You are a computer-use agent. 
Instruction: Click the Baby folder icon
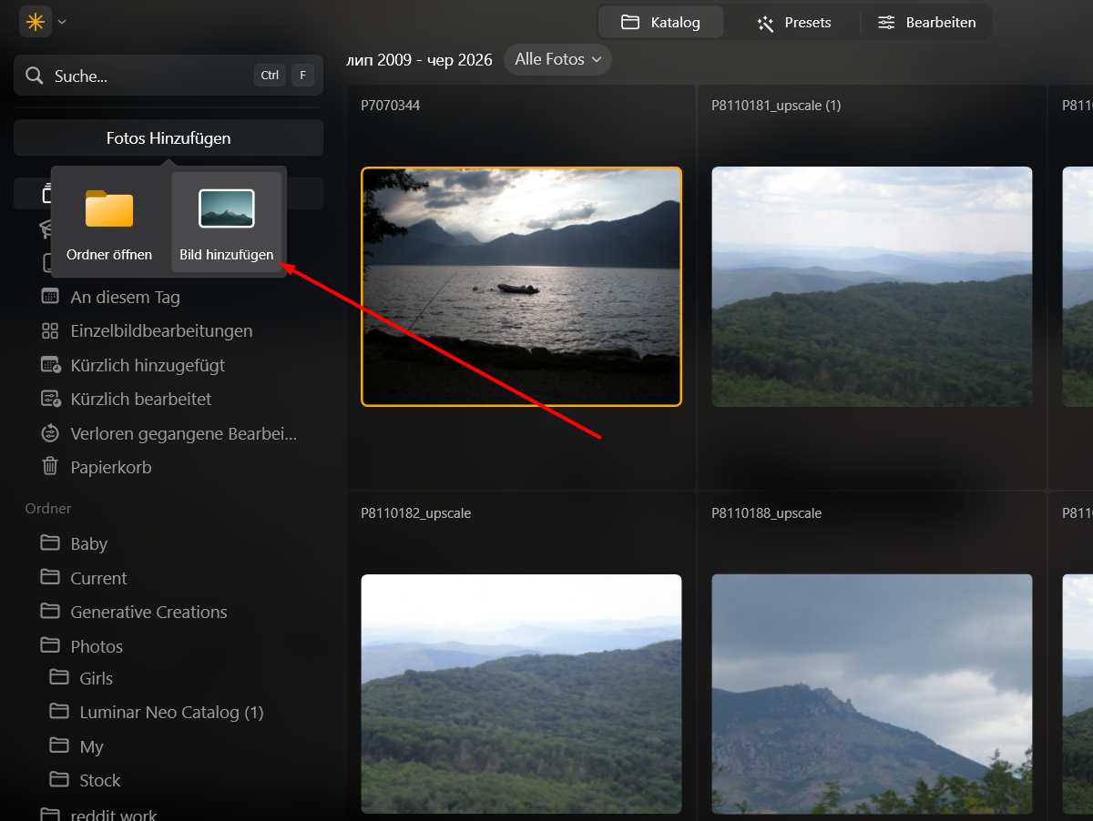click(50, 543)
